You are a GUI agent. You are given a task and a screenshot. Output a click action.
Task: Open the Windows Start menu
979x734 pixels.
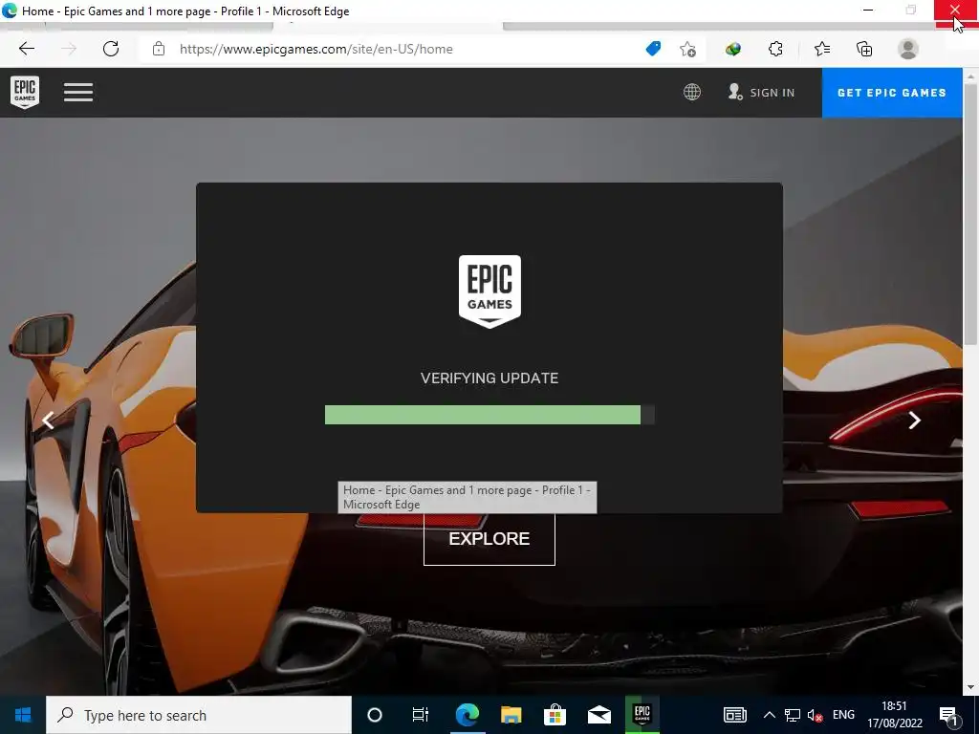click(x=23, y=715)
